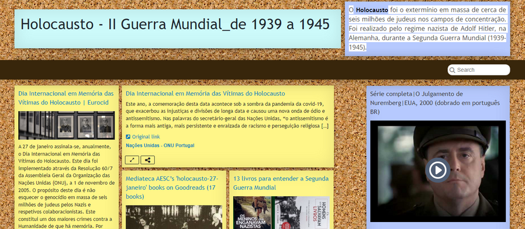Screen dimensions: 525x229
Task: Click the expand arrows icon on the post
Action: pyautogui.click(x=132, y=160)
